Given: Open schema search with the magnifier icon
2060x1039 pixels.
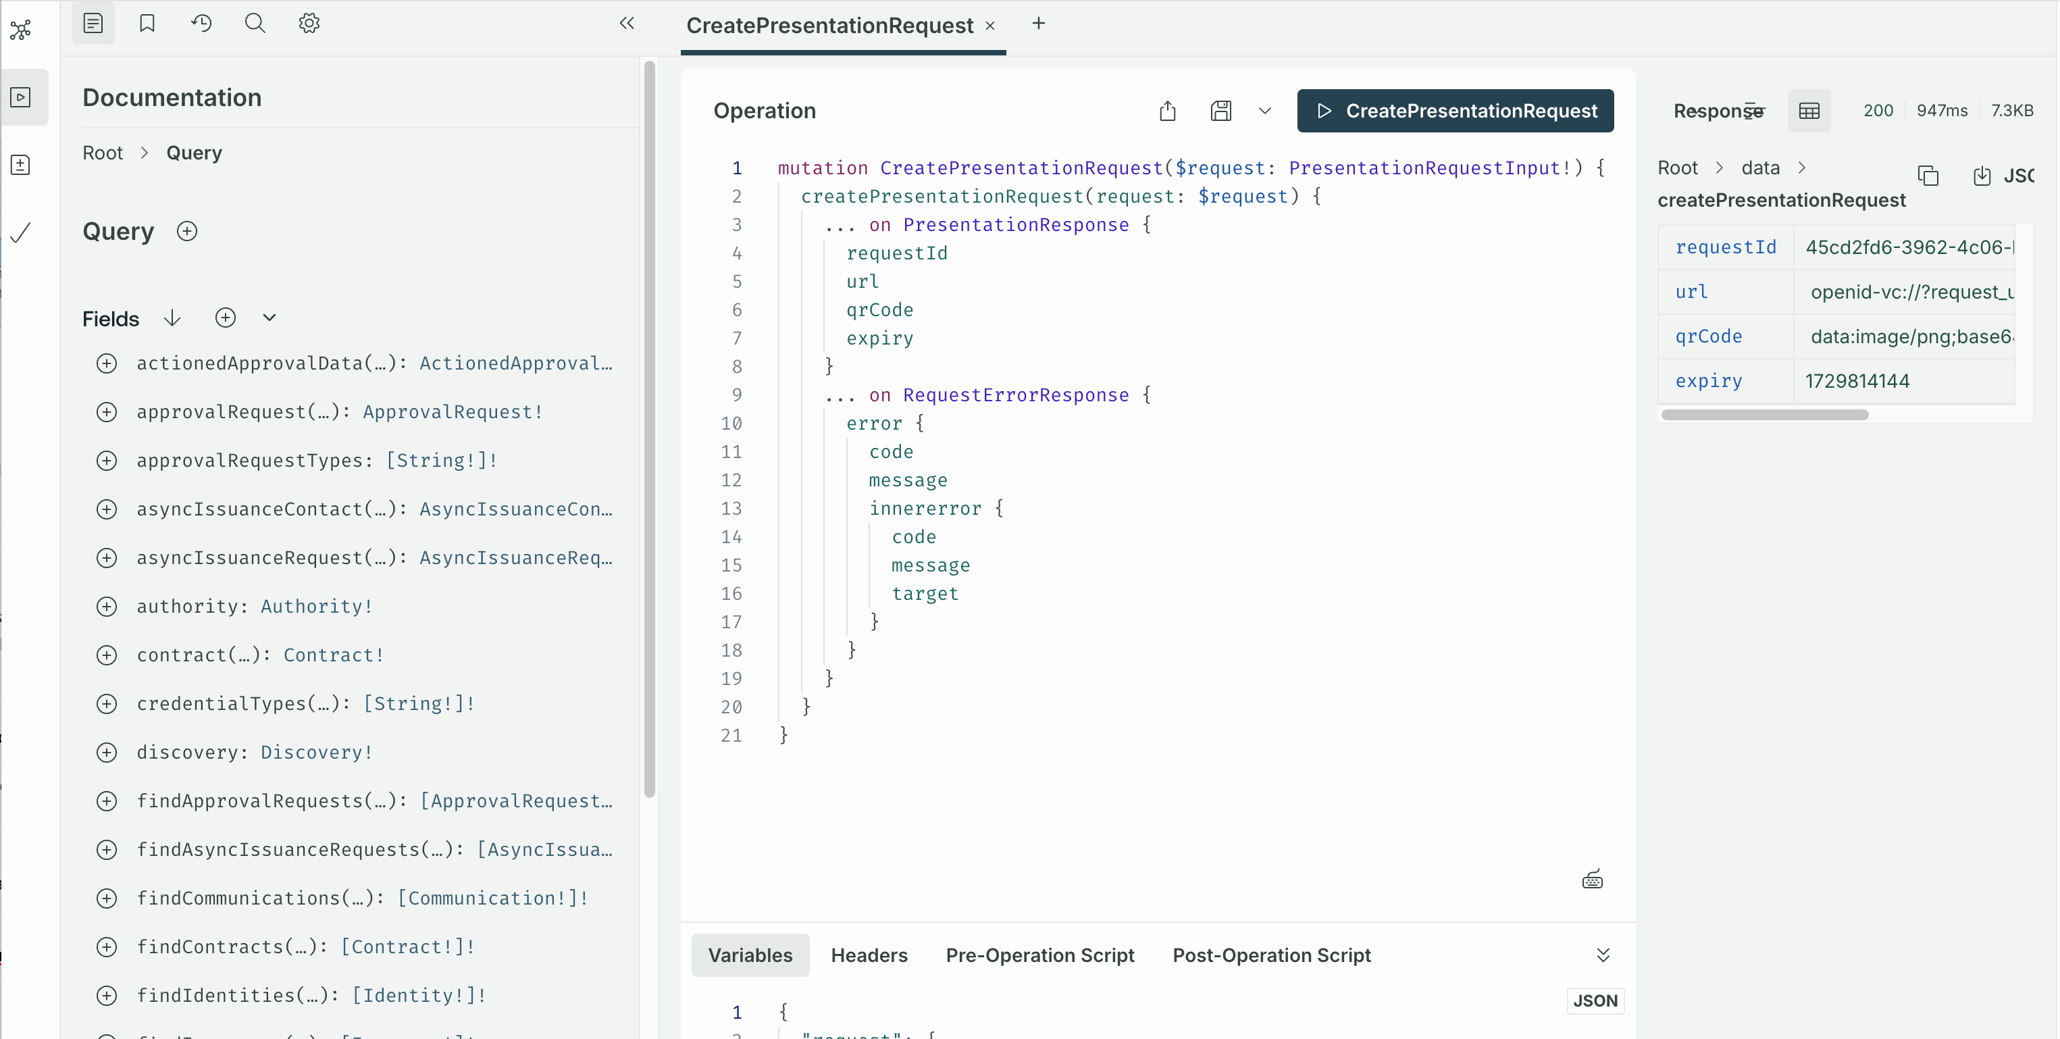Looking at the screenshot, I should [x=255, y=23].
